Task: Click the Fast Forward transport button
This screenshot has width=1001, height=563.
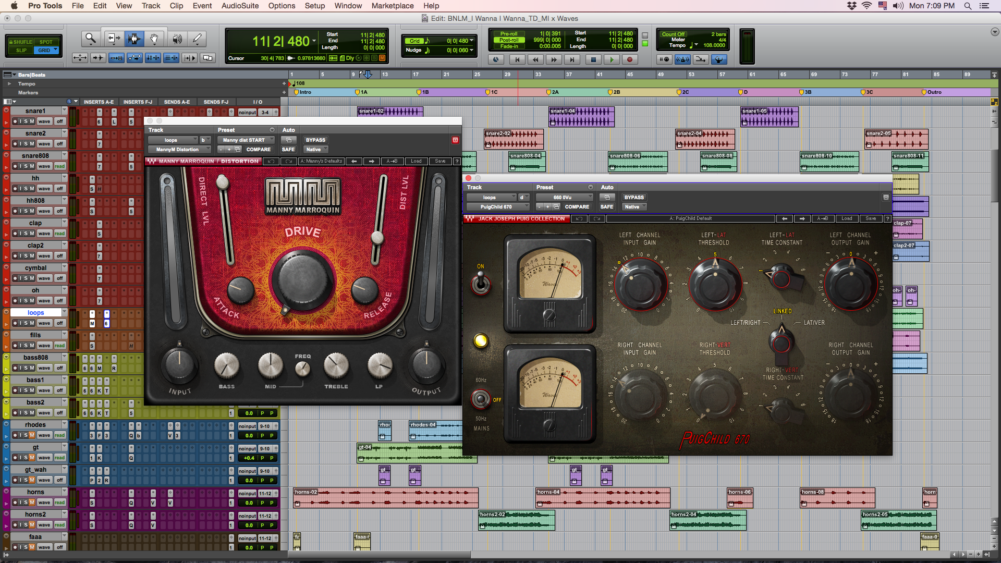Action: pos(554,59)
